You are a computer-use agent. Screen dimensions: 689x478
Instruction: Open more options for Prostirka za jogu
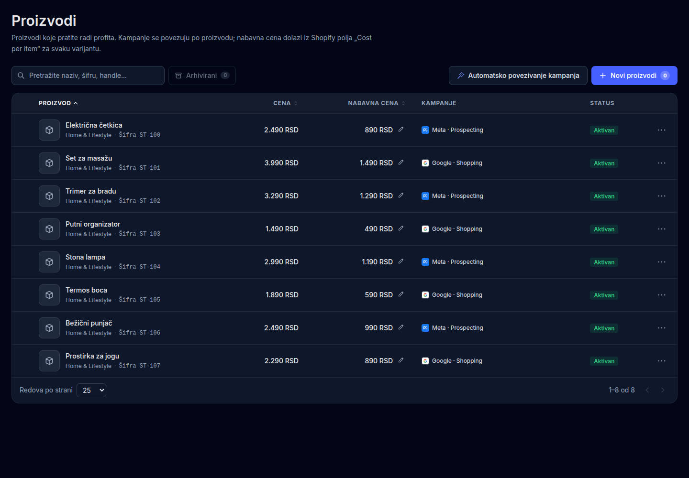(x=662, y=361)
